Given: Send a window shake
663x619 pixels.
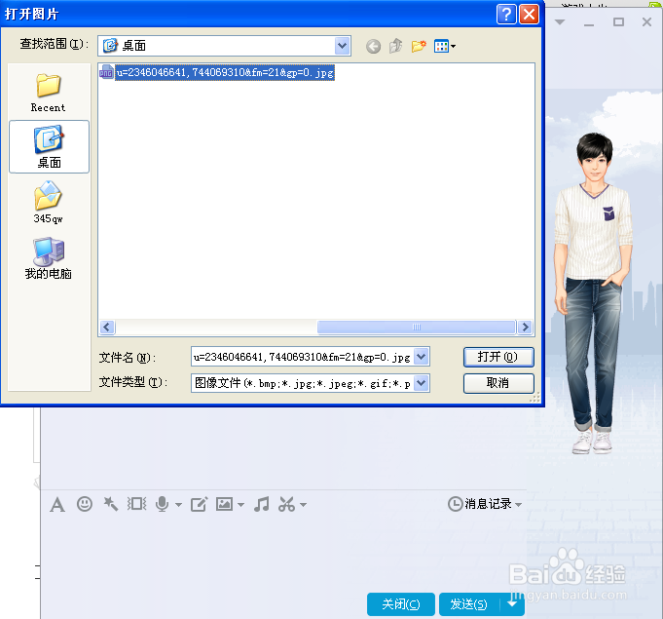Looking at the screenshot, I should [136, 504].
